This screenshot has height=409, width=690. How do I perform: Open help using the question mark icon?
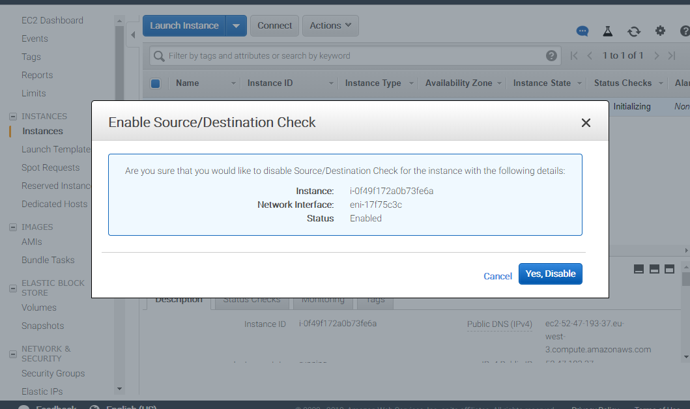point(683,31)
